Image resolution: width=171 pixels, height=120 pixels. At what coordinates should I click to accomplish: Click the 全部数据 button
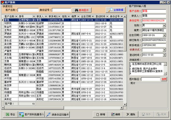[116, 10]
